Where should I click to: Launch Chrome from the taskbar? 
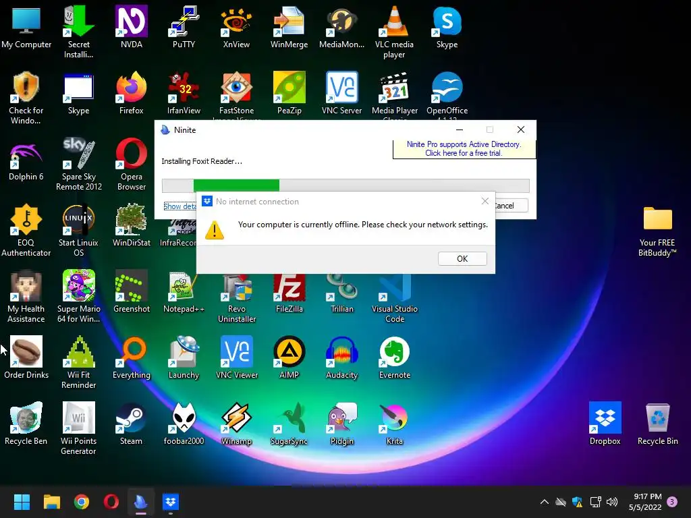pyautogui.click(x=82, y=502)
